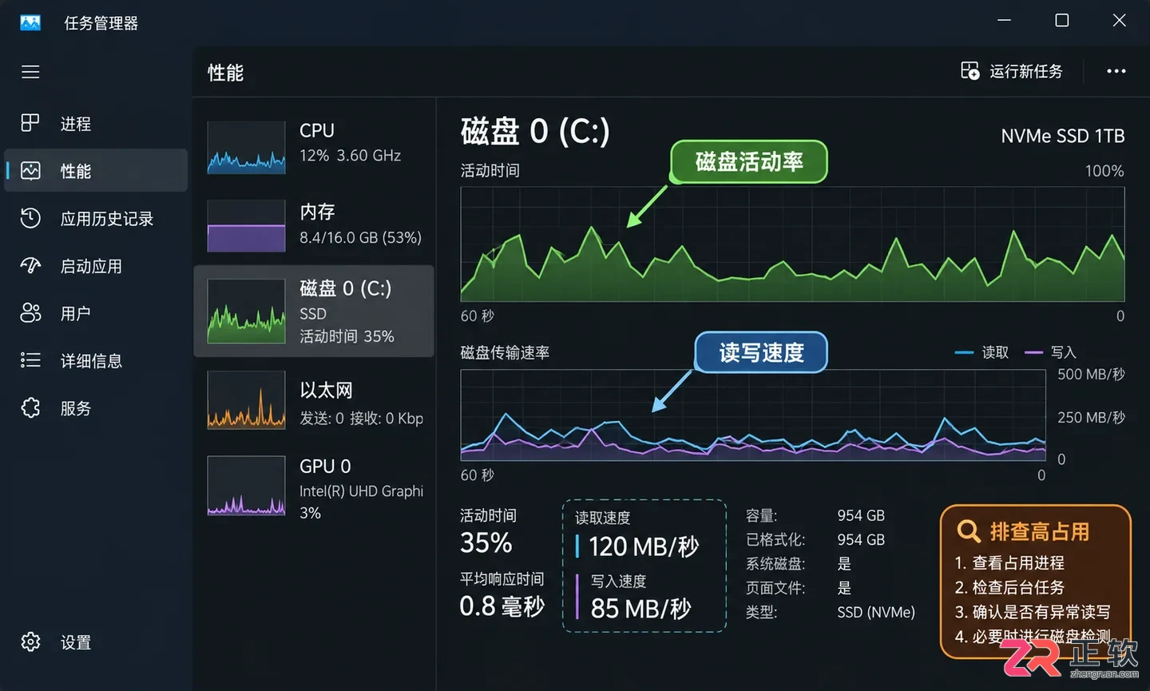Image resolution: width=1150 pixels, height=691 pixels.
Task: Select the 磁盘 0 (C:) thumbnail graph
Action: [246, 312]
